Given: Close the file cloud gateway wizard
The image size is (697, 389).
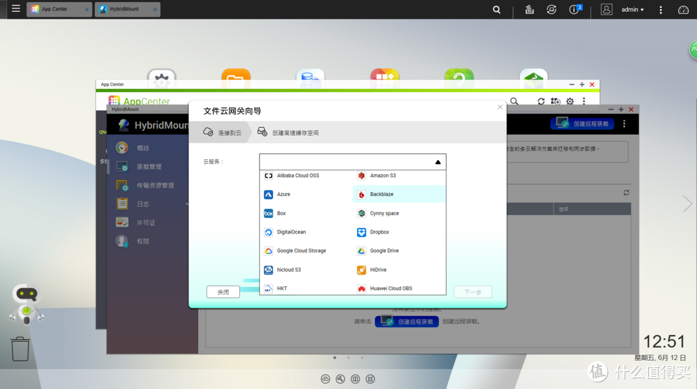Looking at the screenshot, I should [x=500, y=106].
